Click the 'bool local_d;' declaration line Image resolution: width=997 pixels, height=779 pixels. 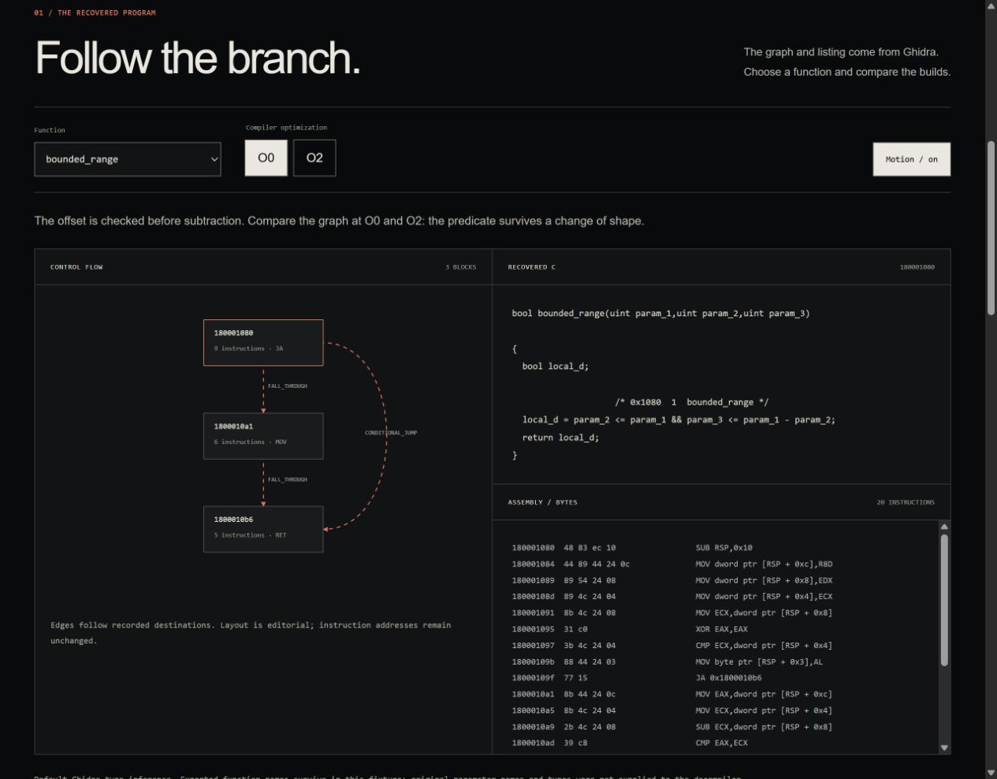[555, 366]
